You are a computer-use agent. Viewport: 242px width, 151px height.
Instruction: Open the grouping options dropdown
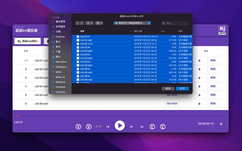(x=99, y=23)
